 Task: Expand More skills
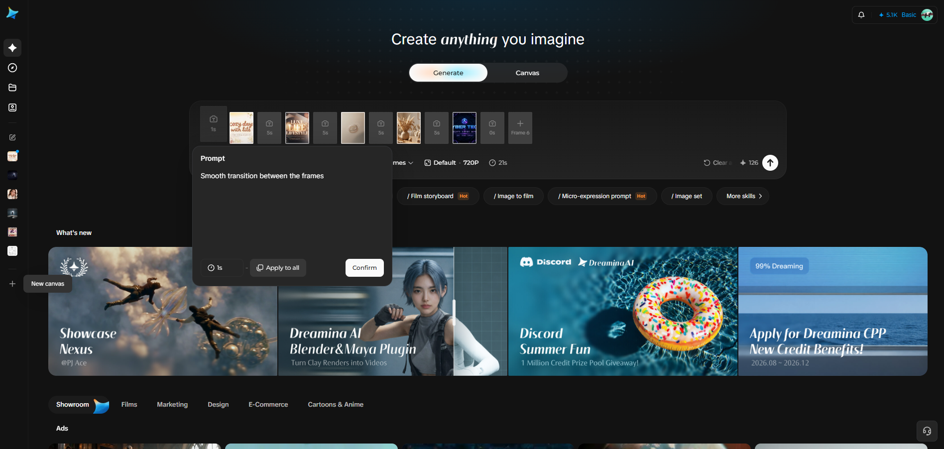[743, 196]
